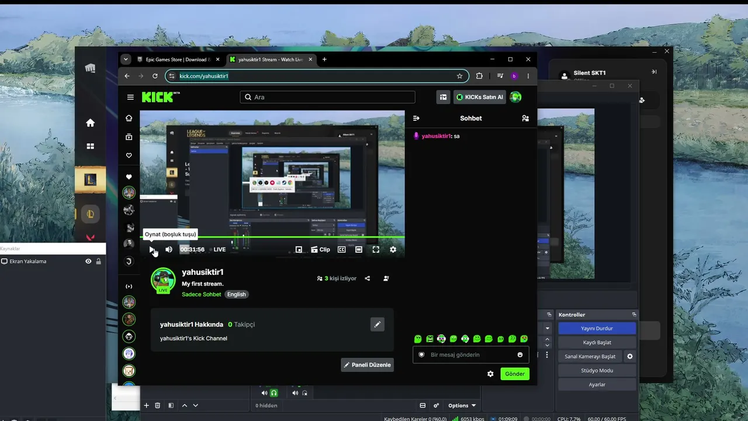Expand Chrome tab search dropdown
748x421 pixels.
pyautogui.click(x=125, y=59)
